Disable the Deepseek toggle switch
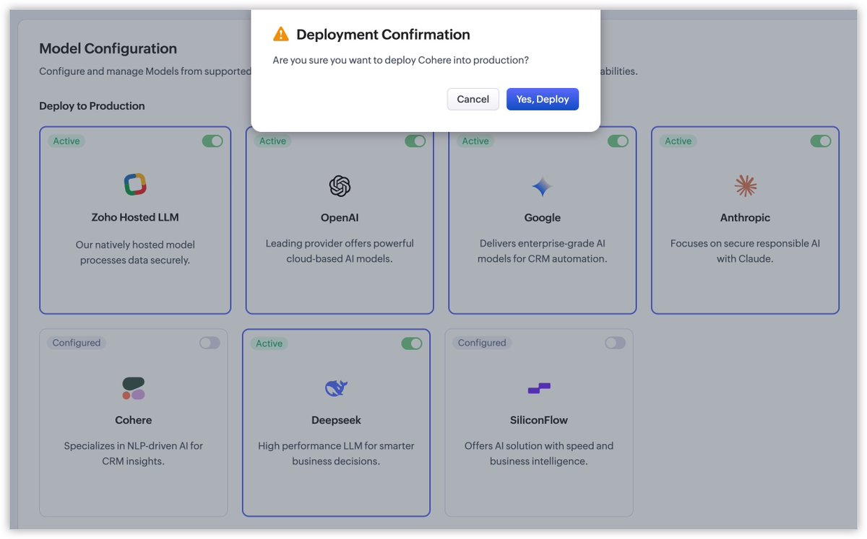 point(412,343)
